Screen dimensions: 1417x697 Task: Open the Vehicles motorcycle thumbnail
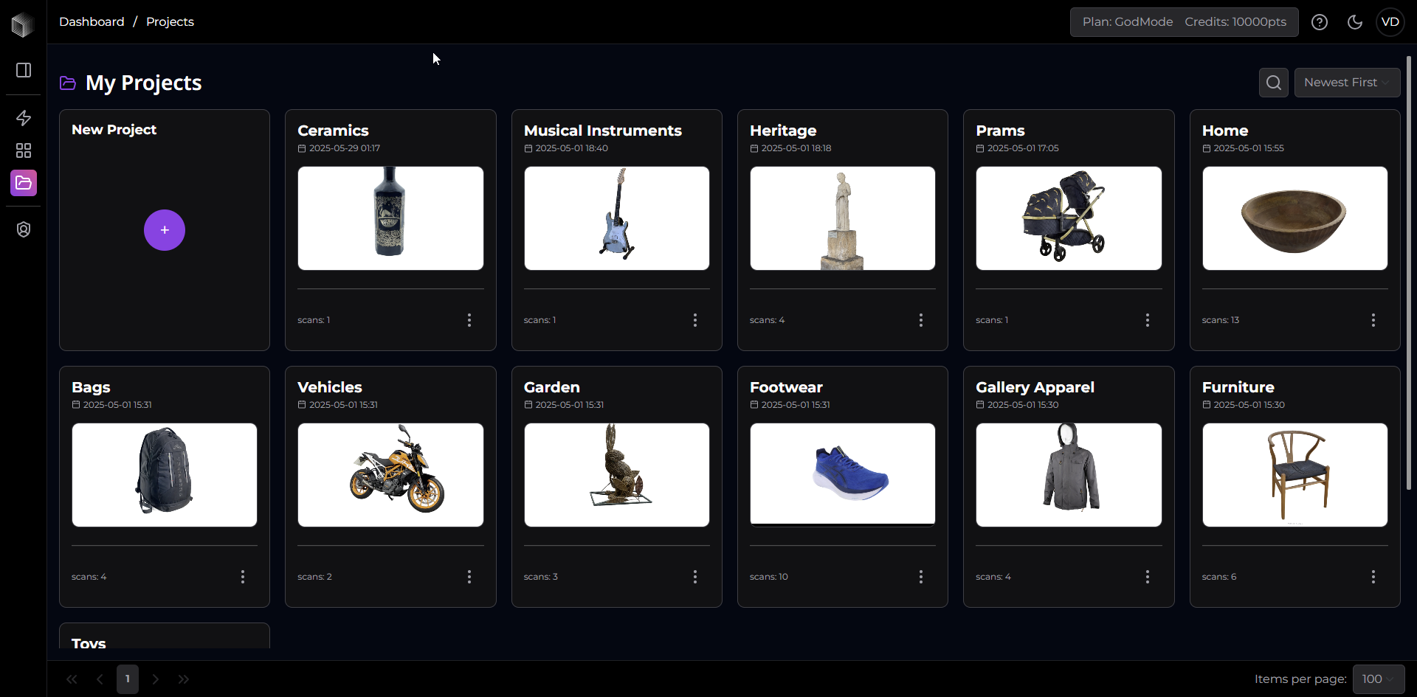(390, 475)
